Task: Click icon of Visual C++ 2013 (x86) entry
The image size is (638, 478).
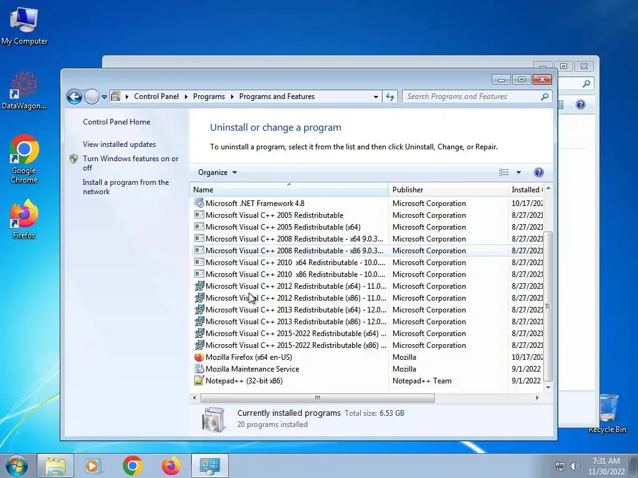Action: click(199, 322)
